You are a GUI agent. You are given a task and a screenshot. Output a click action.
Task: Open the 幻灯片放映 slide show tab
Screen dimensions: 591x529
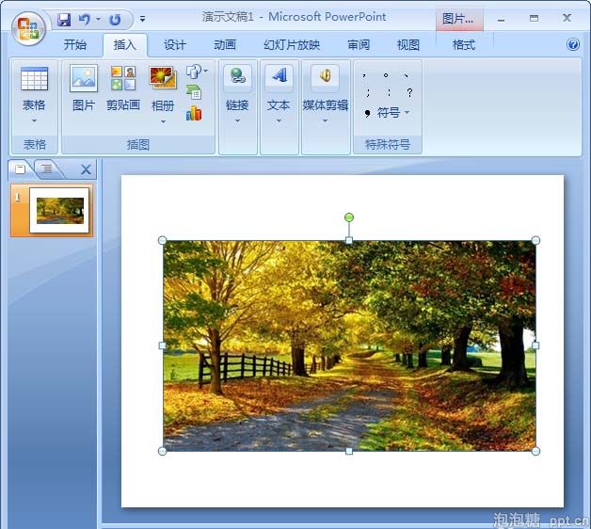point(292,45)
